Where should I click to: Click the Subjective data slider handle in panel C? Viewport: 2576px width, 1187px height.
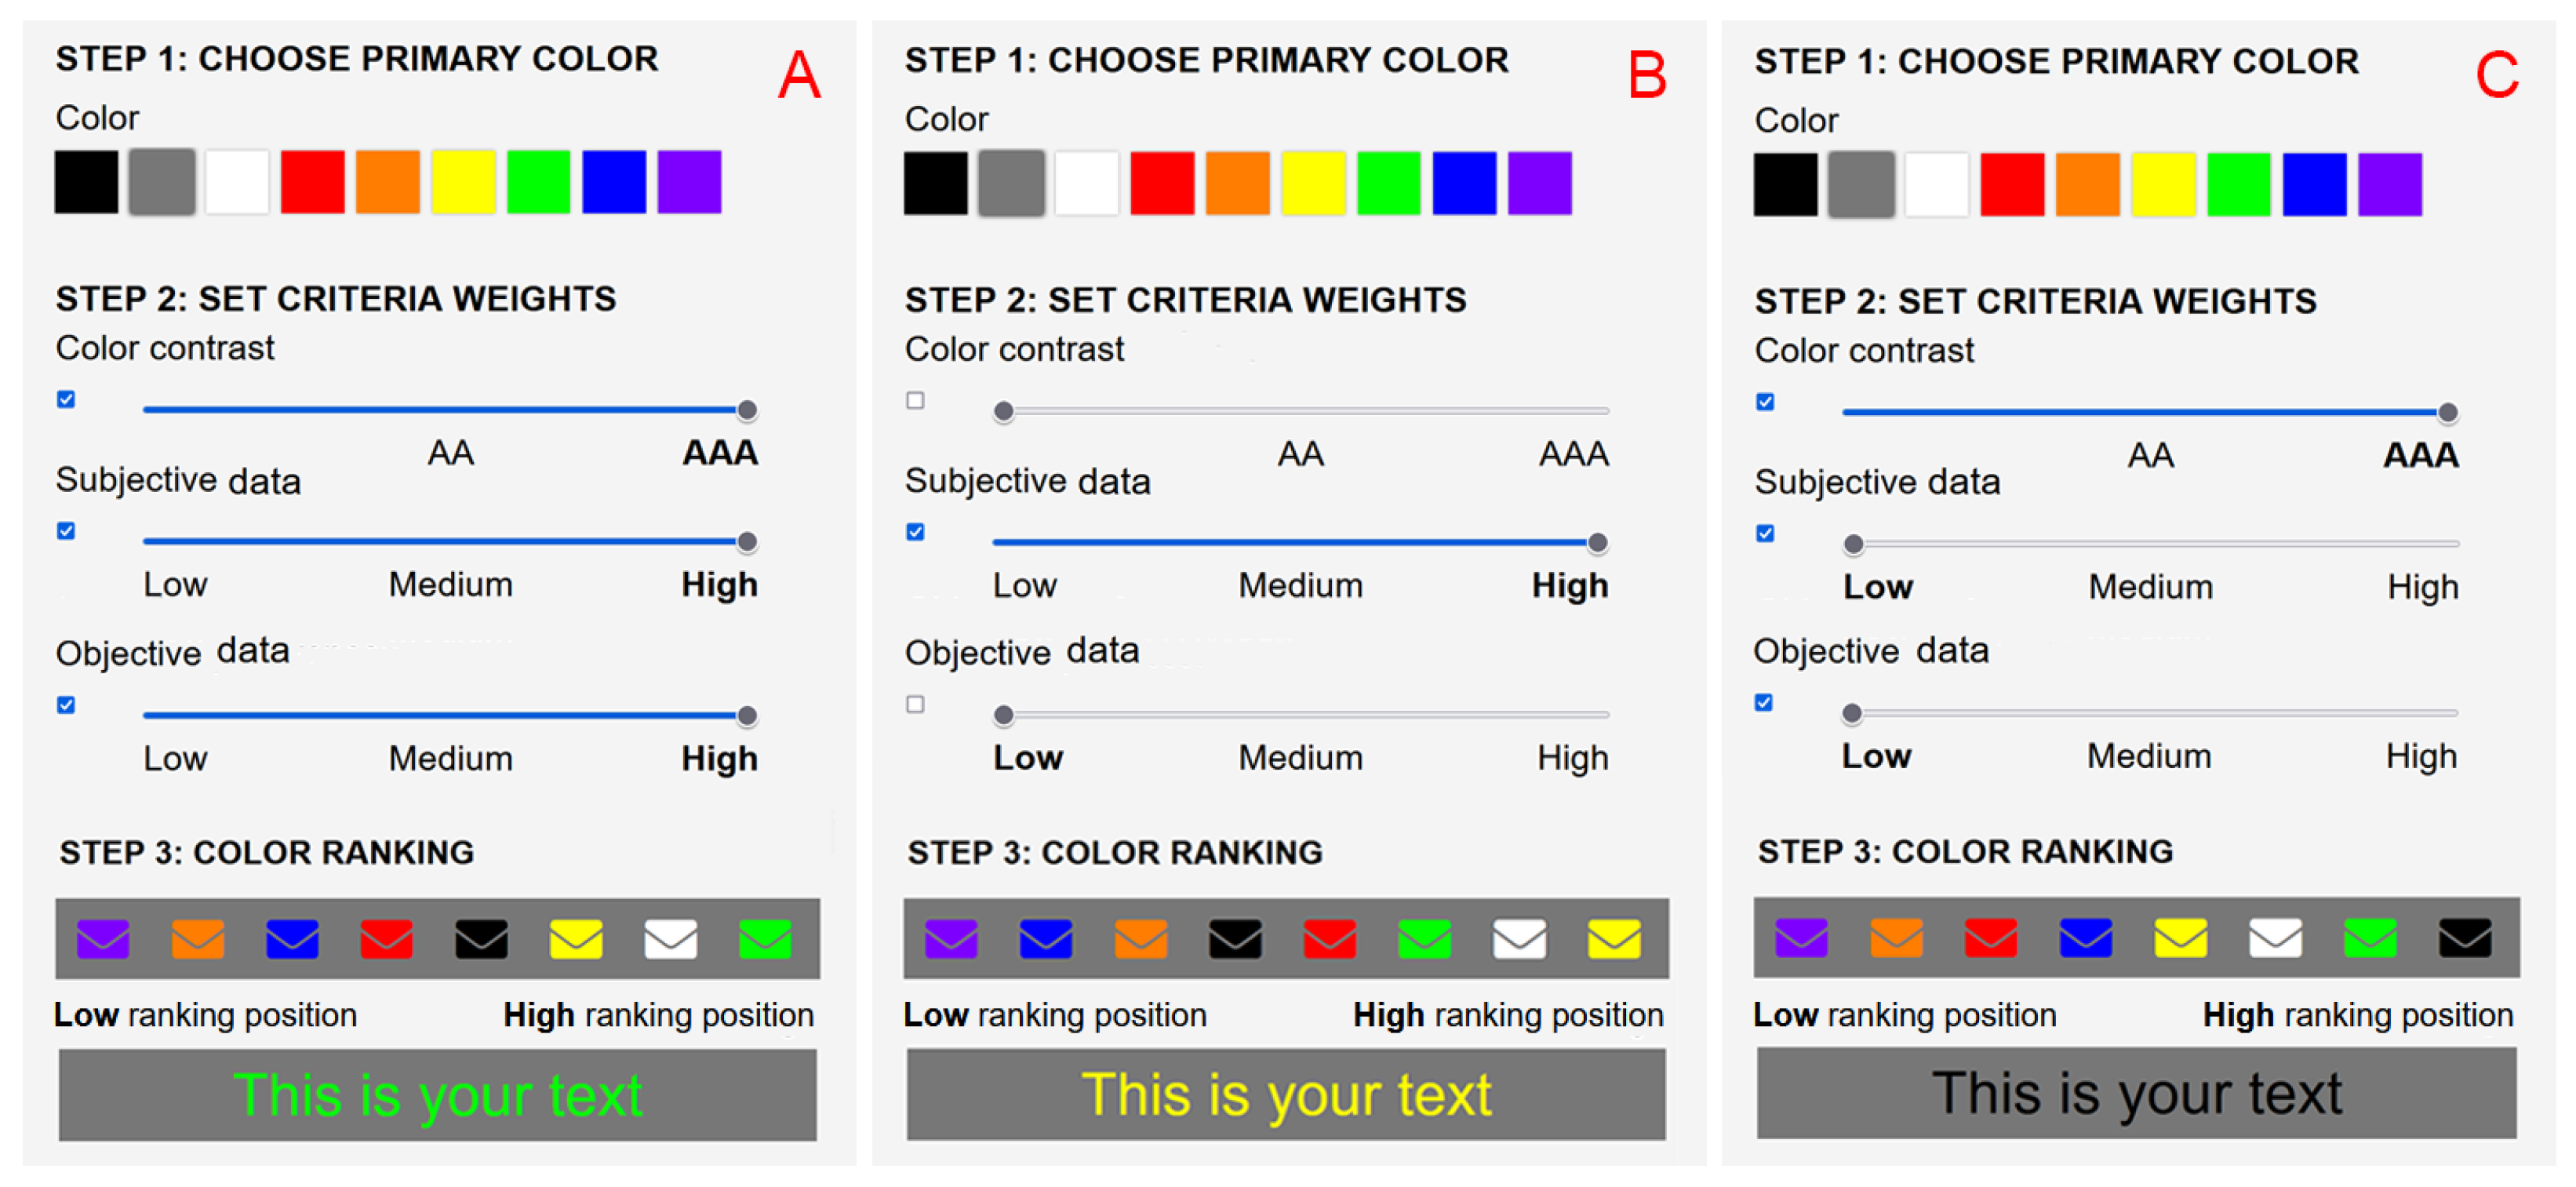point(1853,545)
